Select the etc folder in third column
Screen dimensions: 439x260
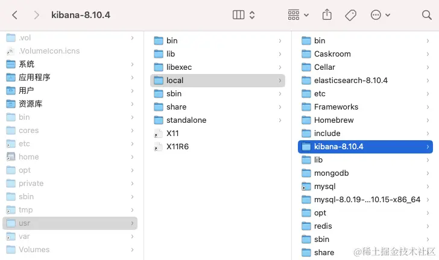tap(365, 94)
